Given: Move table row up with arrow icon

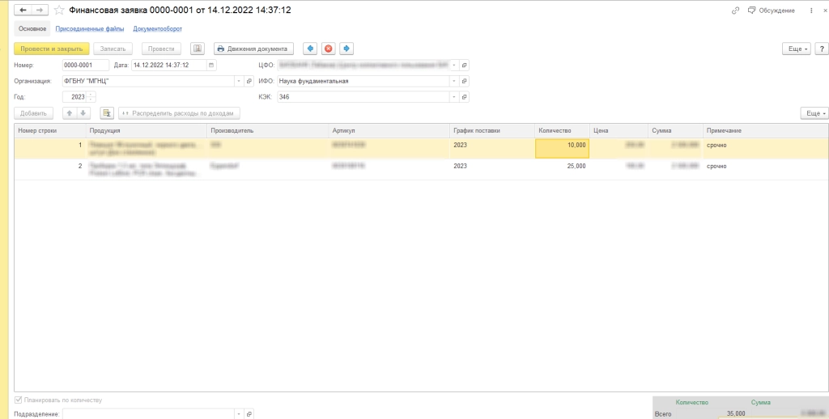Looking at the screenshot, I should [70, 113].
